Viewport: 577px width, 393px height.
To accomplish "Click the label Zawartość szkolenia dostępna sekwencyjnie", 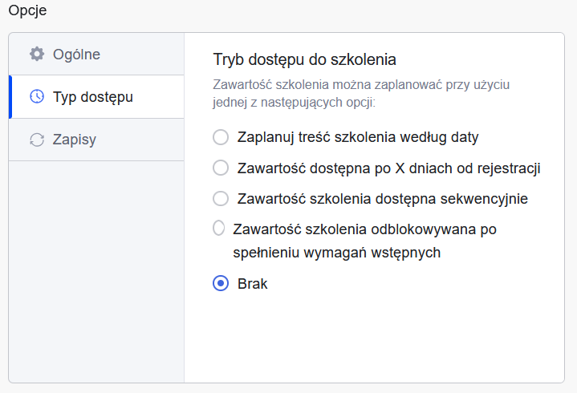I will pos(382,198).
